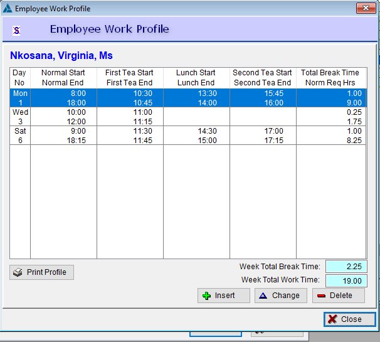Click the red minus Delete icon
The image size is (380, 342).
(321, 296)
